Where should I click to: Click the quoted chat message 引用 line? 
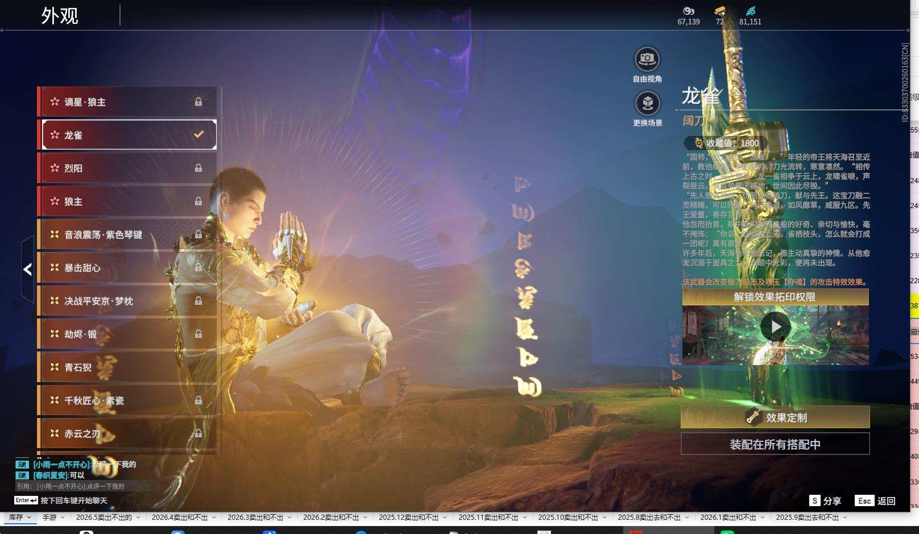coord(71,486)
